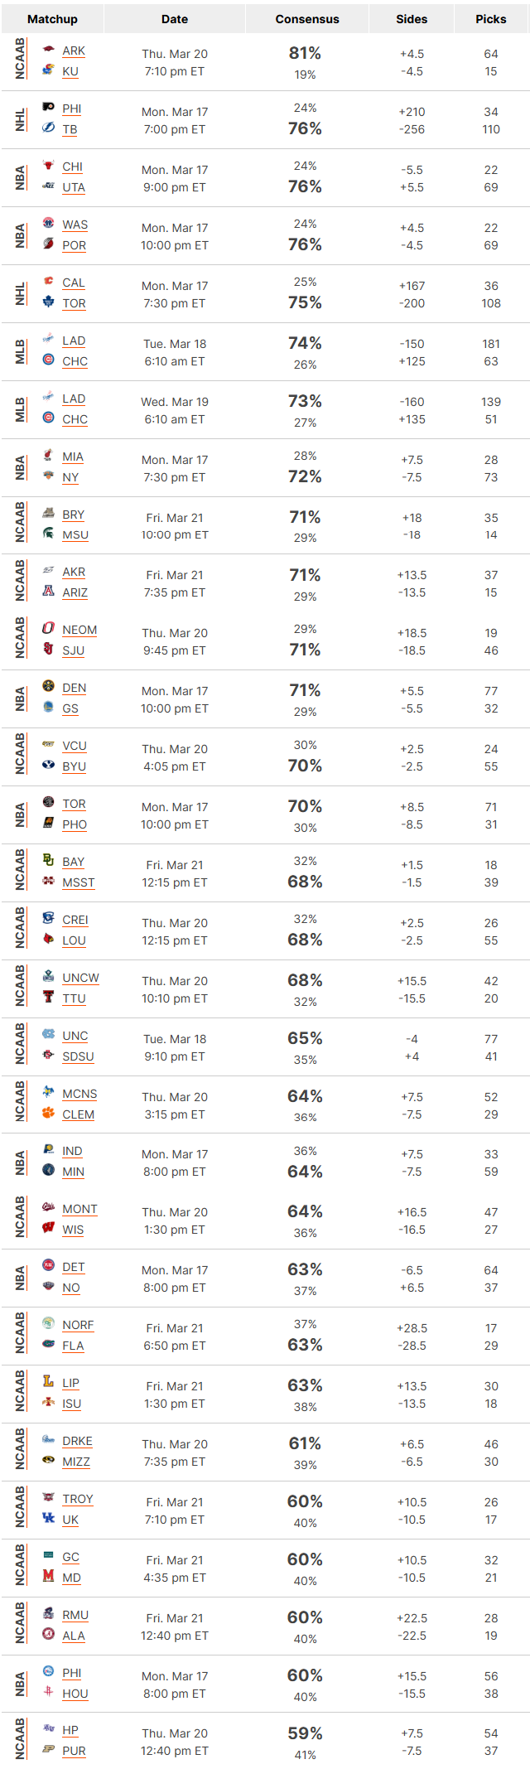This screenshot has width=530, height=1769.
Task: Click the Houston Rockets logo icon
Action: coord(48,1692)
